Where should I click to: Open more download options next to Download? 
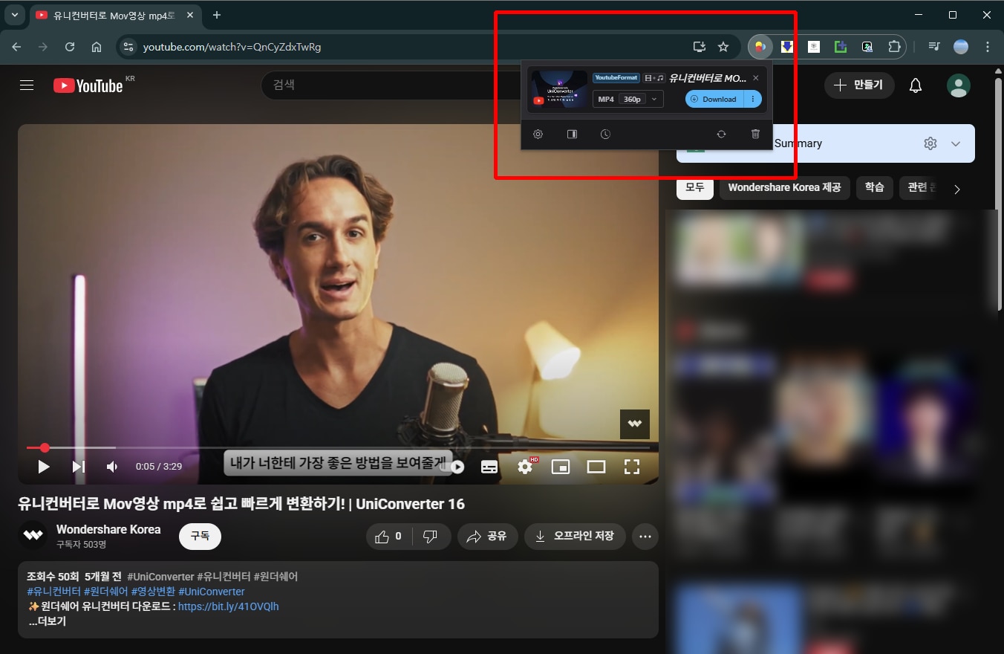[753, 99]
